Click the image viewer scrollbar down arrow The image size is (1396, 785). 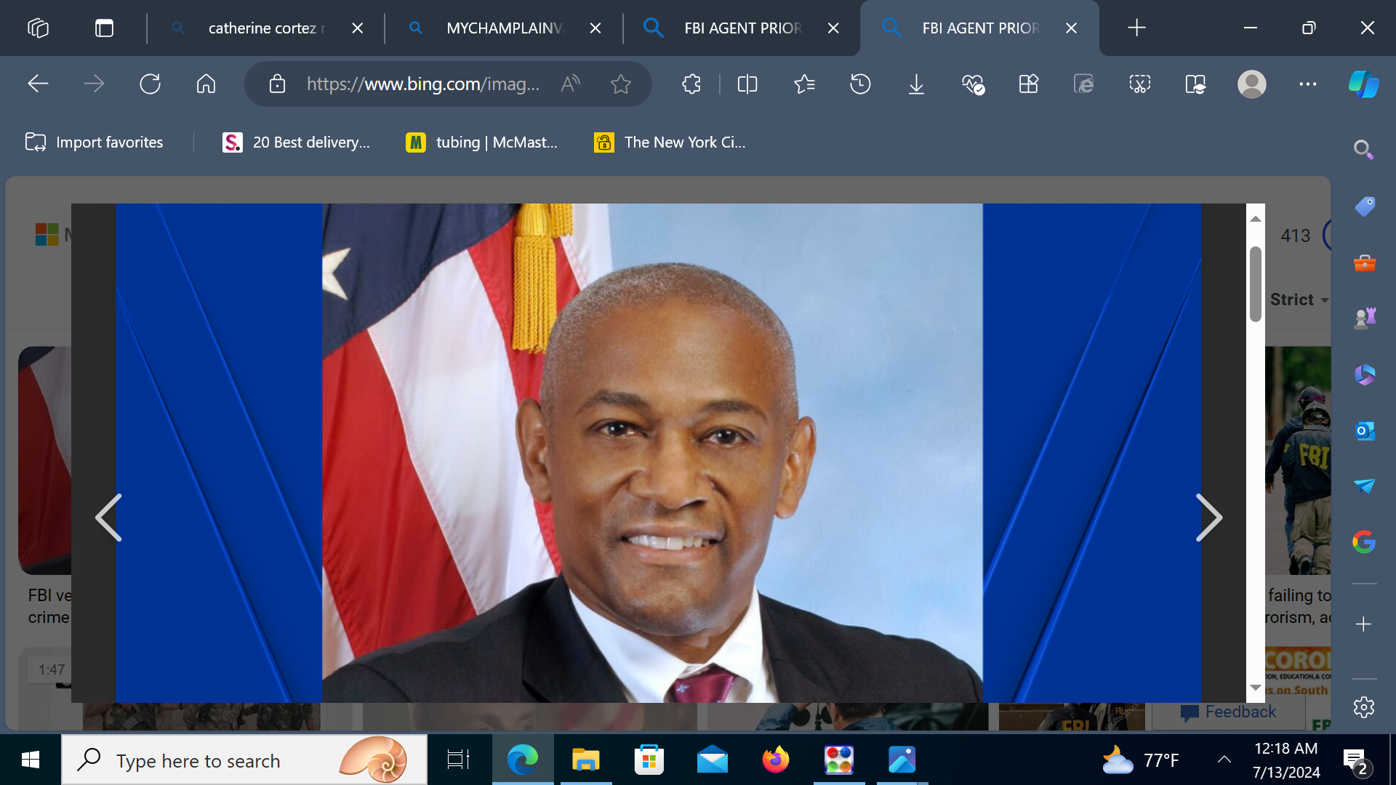coord(1256,687)
